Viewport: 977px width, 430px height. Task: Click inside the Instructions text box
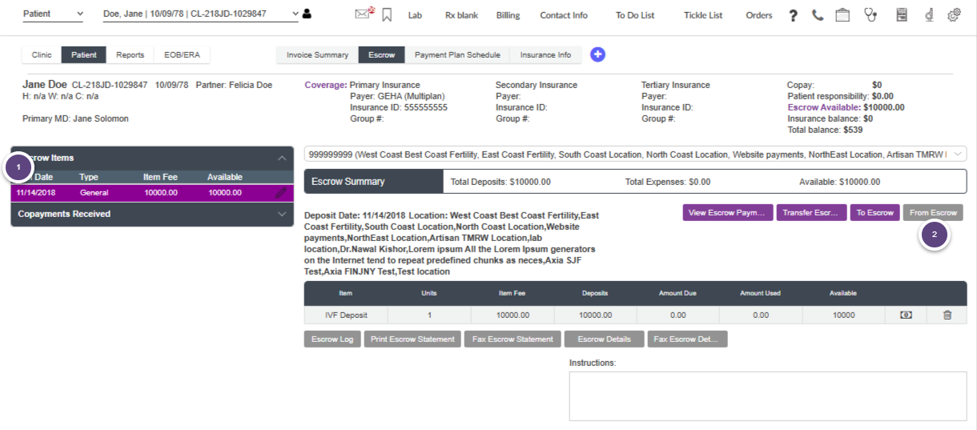pos(767,396)
